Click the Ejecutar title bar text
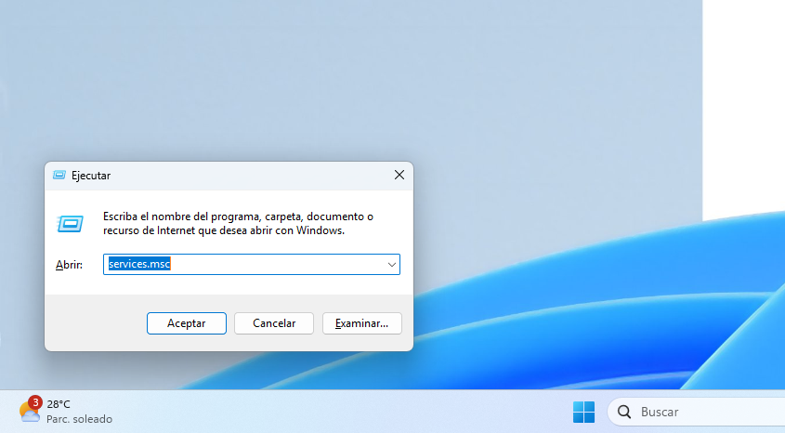 [x=91, y=175]
